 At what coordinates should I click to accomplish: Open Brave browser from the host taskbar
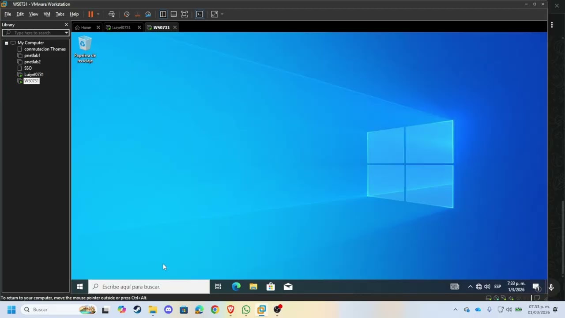230,310
